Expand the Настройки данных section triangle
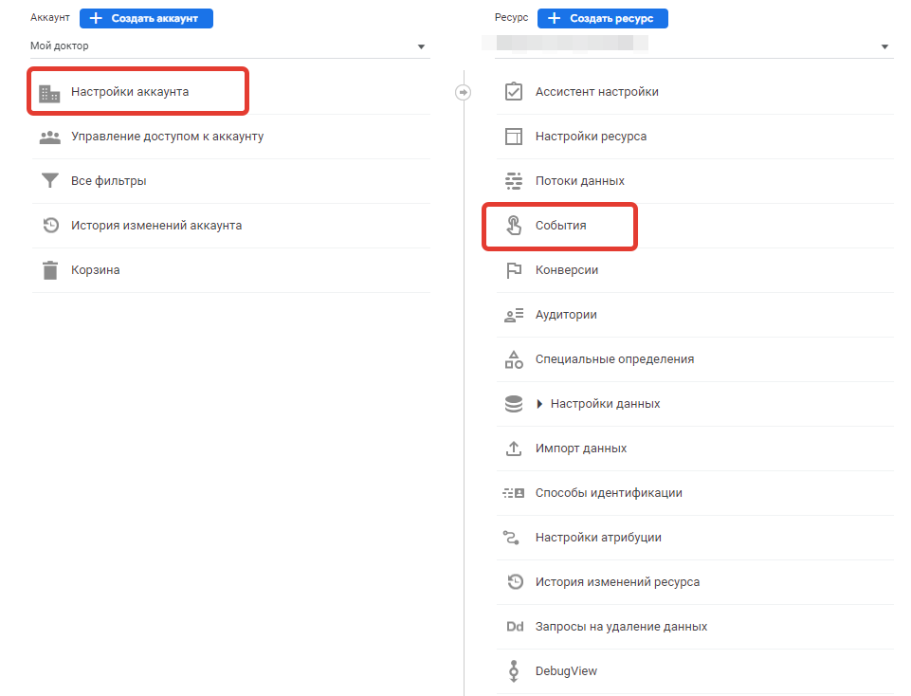 pos(539,404)
